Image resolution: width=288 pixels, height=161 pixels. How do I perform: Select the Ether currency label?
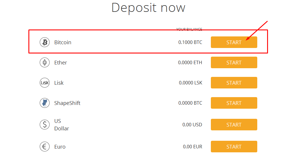(x=61, y=62)
